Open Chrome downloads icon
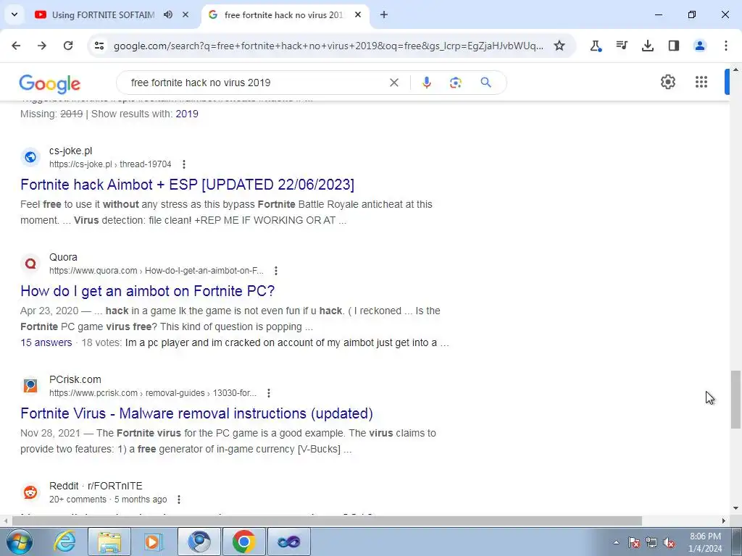Viewport: 742px width, 556px height. tap(648, 46)
